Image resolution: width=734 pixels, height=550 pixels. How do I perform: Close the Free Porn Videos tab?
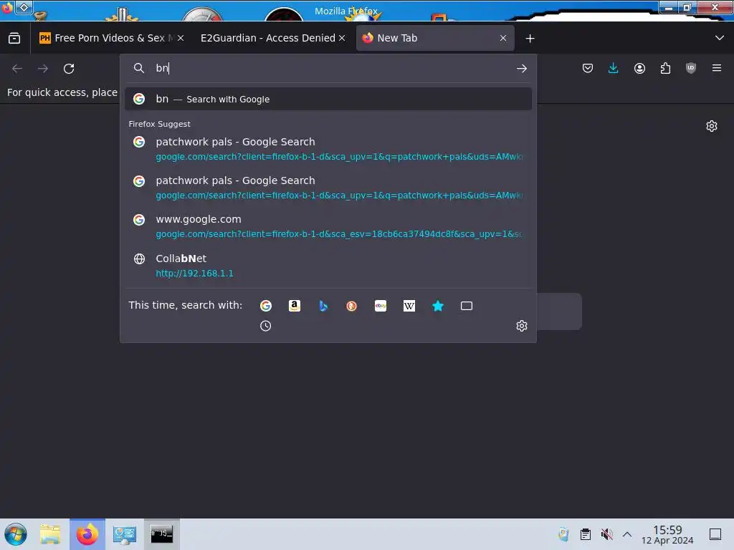click(x=181, y=38)
